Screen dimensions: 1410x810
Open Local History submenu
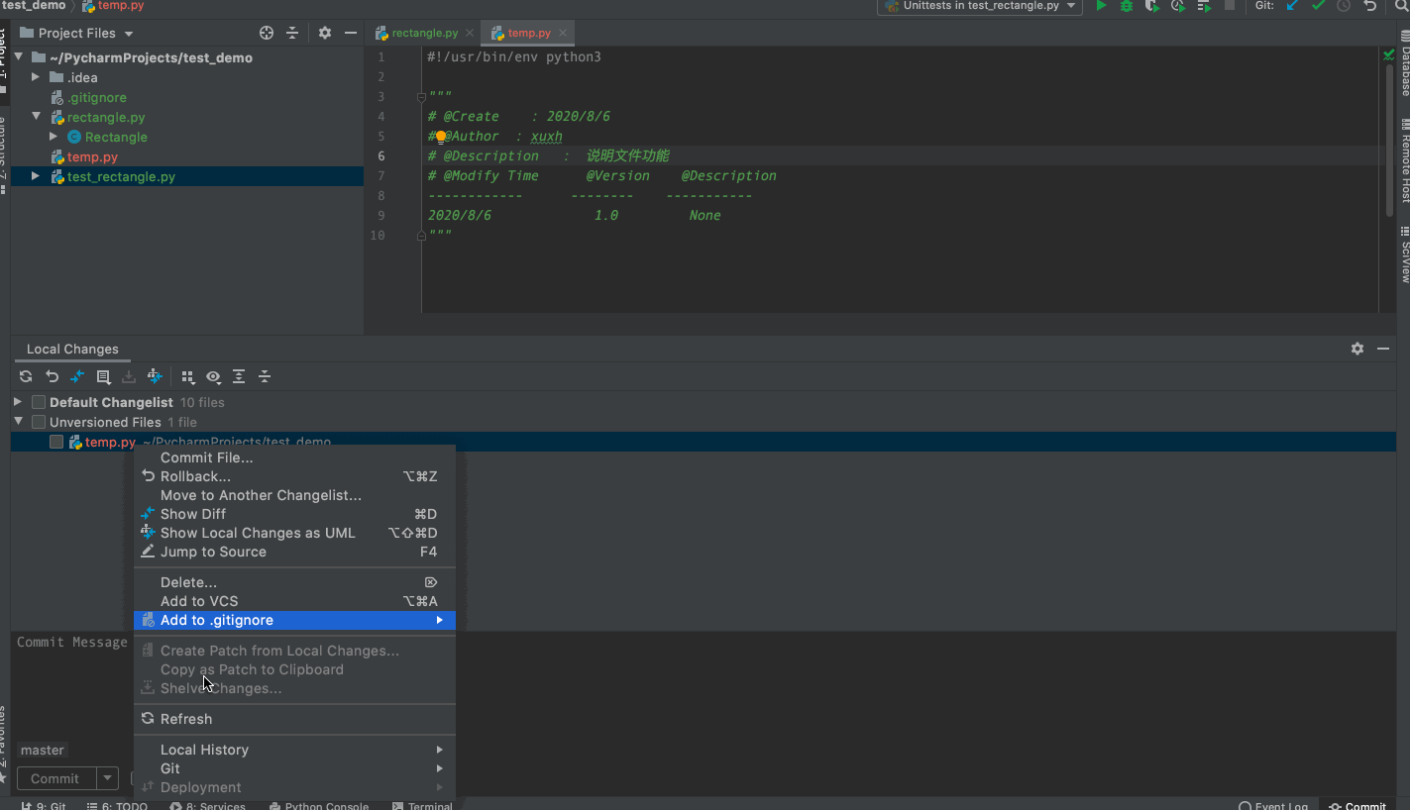click(294, 750)
